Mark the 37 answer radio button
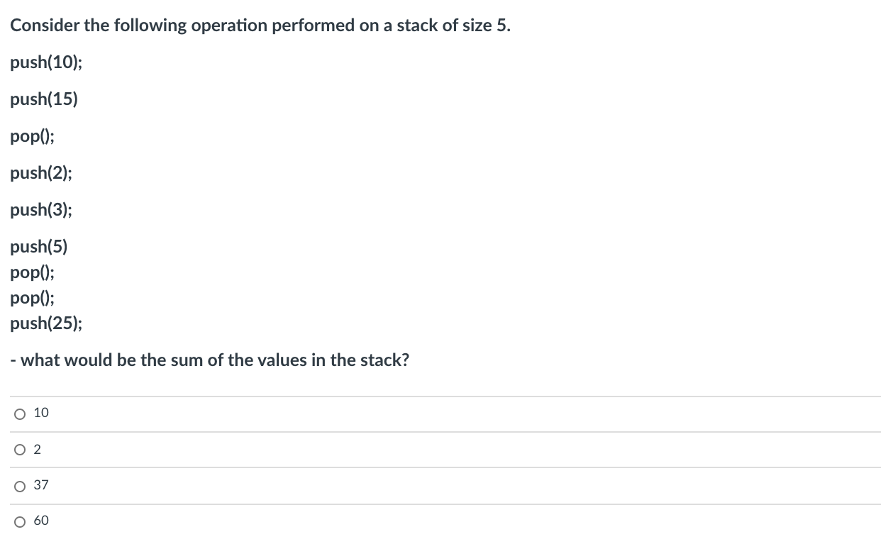The width and height of the screenshot is (881, 549). (x=19, y=486)
